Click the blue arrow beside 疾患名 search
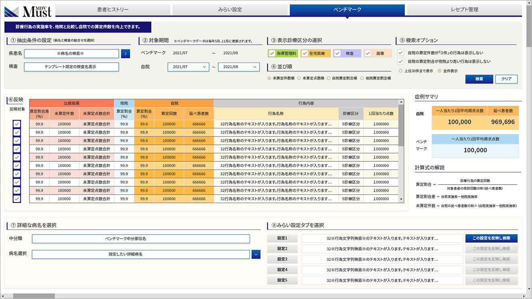This screenshot has width=532, height=299. (125, 54)
